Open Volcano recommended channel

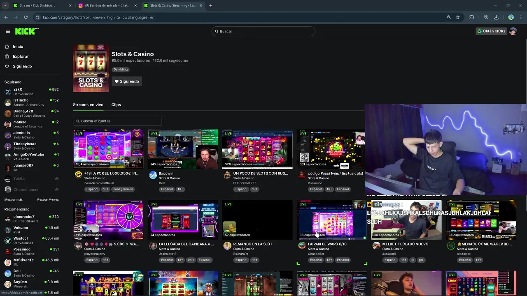pos(31,230)
